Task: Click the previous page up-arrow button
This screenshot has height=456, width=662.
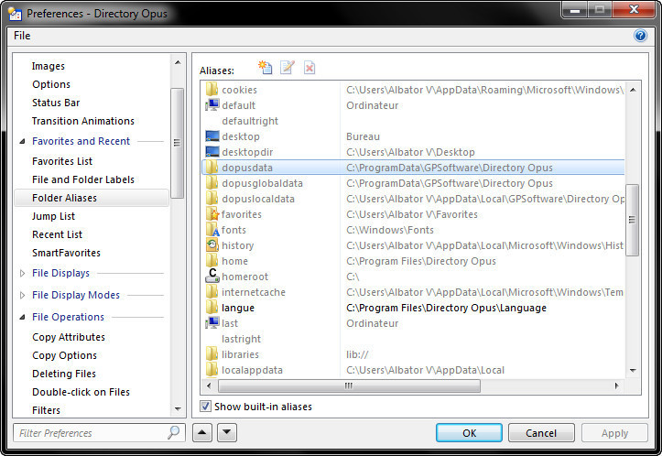Action: pyautogui.click(x=202, y=432)
